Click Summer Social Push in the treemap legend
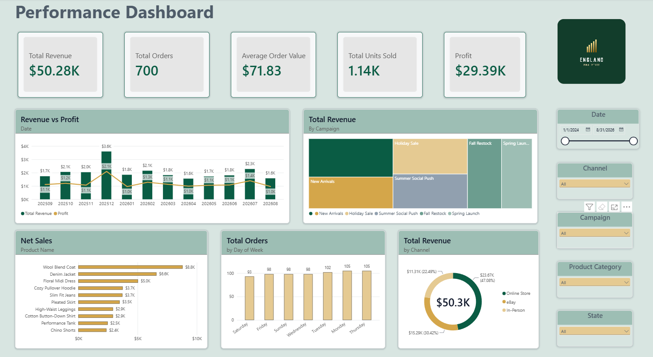Screen dimensions: 653x357 tap(396, 214)
